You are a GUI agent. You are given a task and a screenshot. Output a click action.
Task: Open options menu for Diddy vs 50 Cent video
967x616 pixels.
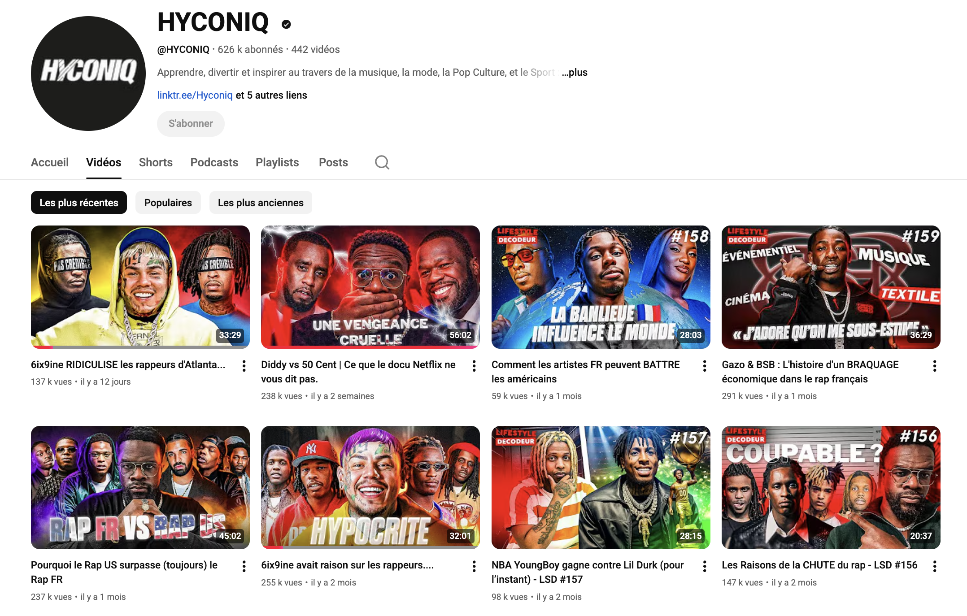click(x=474, y=366)
